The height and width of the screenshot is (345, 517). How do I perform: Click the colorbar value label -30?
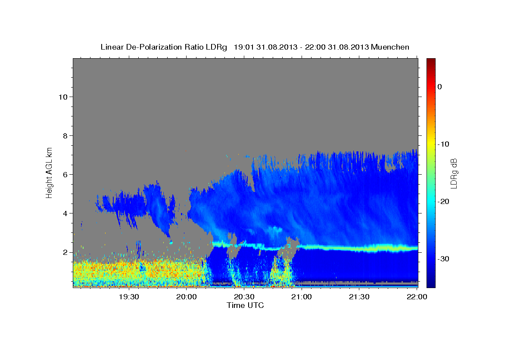[x=444, y=259]
